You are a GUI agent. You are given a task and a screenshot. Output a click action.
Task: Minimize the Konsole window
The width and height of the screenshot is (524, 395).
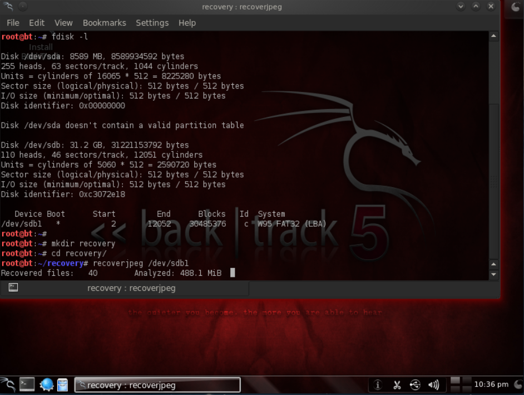(x=461, y=6)
